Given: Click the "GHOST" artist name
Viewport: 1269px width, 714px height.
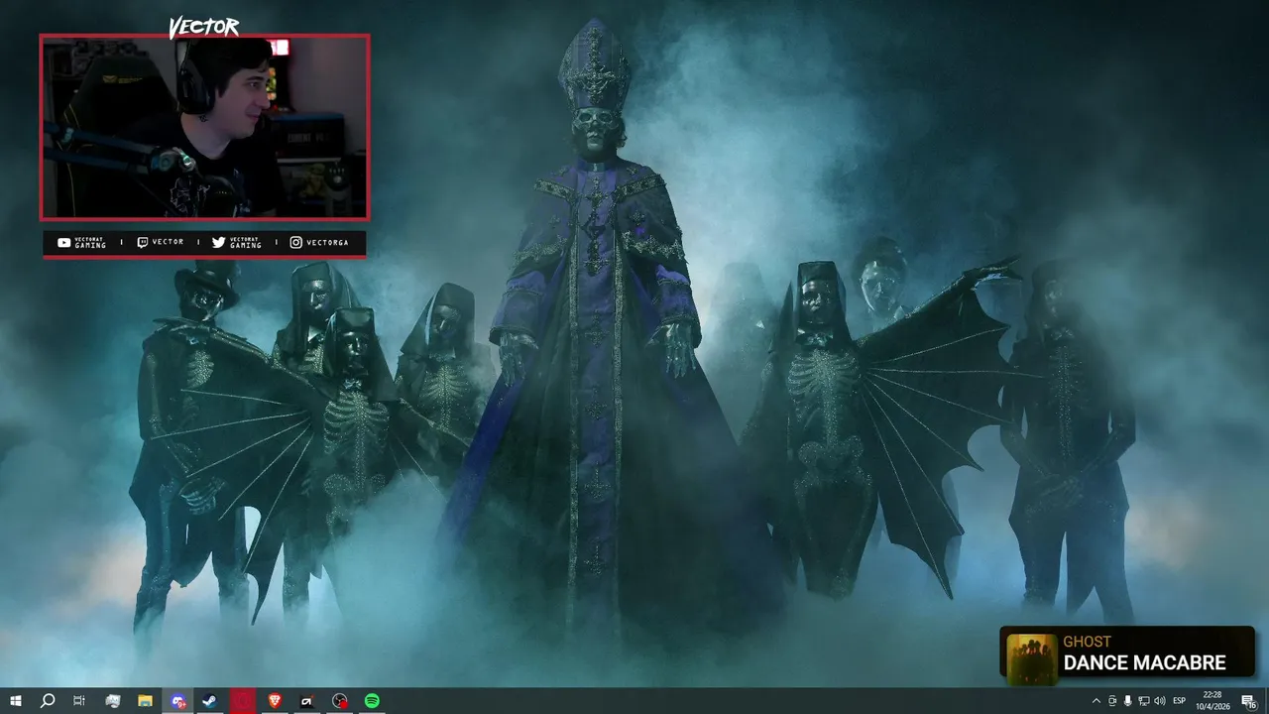Looking at the screenshot, I should tap(1087, 642).
